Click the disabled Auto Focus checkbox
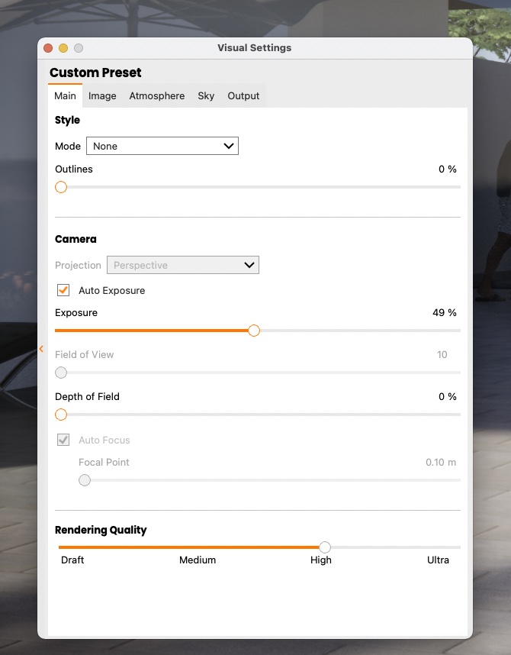Screen dimensions: 511x655 (63, 440)
